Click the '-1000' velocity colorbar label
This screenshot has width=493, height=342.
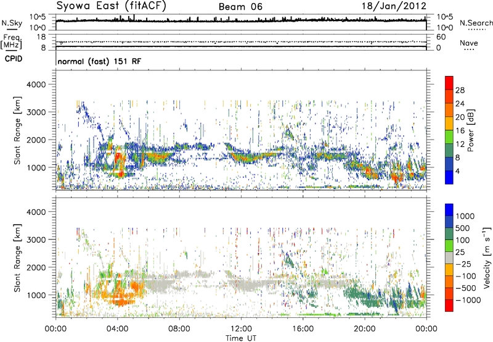pyautogui.click(x=468, y=300)
